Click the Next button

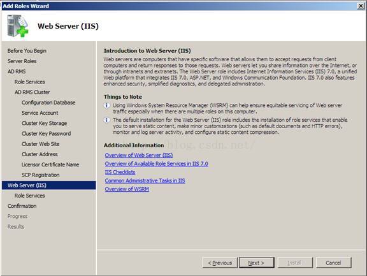tap(257, 263)
